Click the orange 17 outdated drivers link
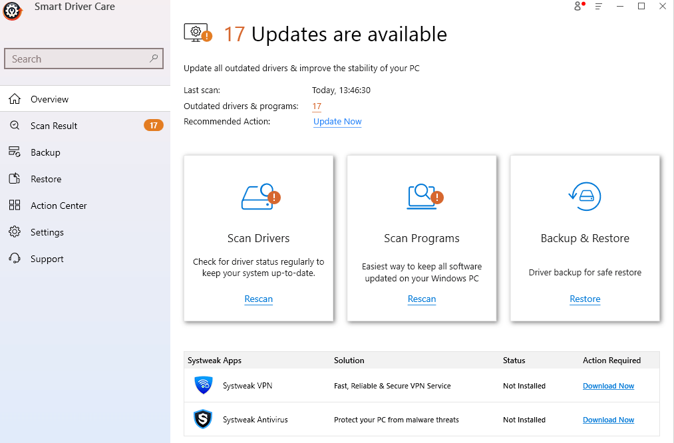Screen dimensions: 674x443 coord(317,106)
